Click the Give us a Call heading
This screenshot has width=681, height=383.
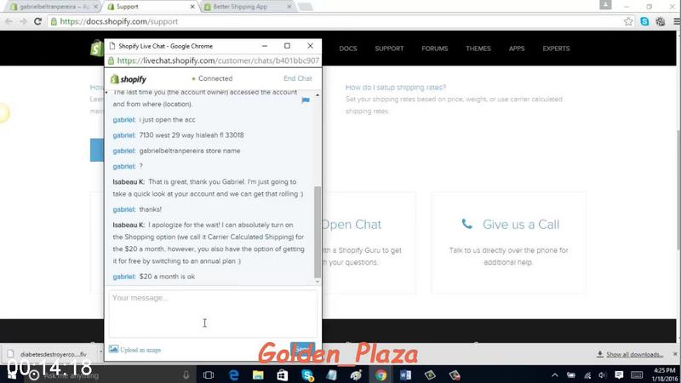pyautogui.click(x=521, y=224)
